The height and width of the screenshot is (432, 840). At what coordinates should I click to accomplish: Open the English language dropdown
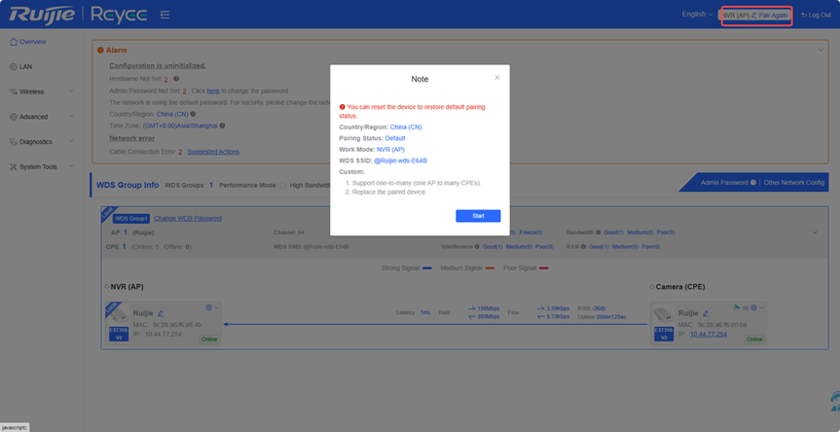(696, 15)
